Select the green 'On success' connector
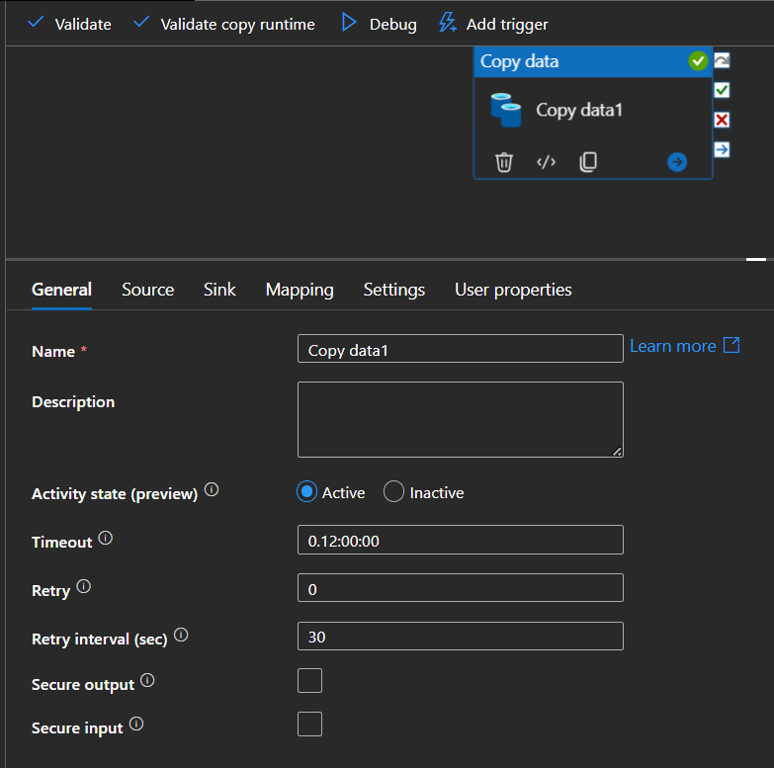 click(722, 91)
